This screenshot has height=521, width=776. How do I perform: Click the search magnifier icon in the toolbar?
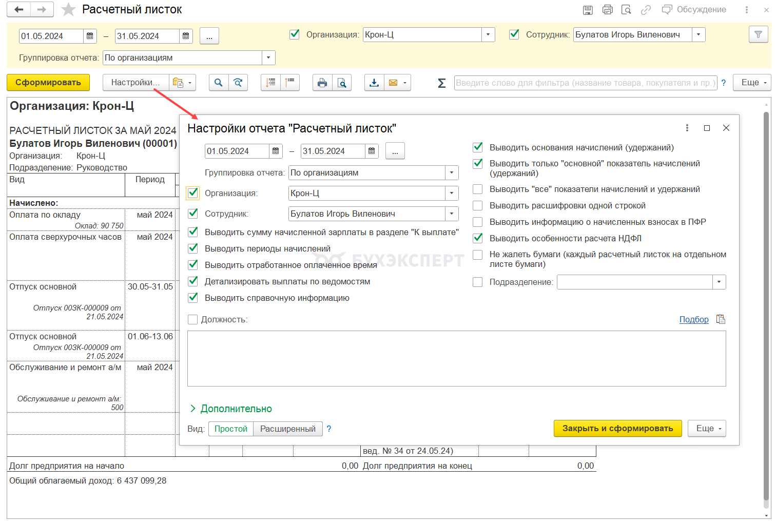(219, 83)
